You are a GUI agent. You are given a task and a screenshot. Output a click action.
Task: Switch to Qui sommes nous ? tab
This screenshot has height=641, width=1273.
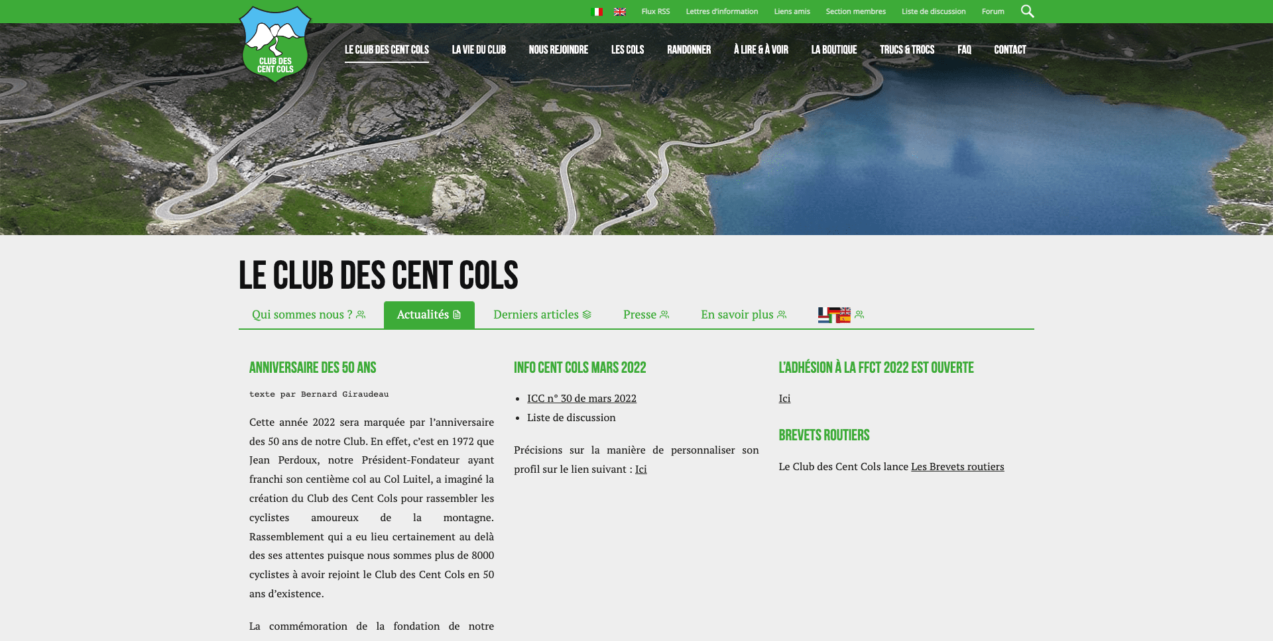coord(309,315)
